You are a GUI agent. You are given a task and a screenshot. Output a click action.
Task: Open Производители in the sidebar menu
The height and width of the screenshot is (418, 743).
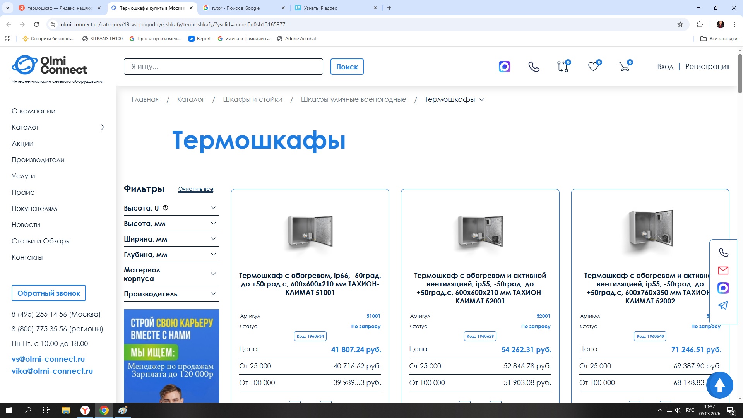pos(38,160)
